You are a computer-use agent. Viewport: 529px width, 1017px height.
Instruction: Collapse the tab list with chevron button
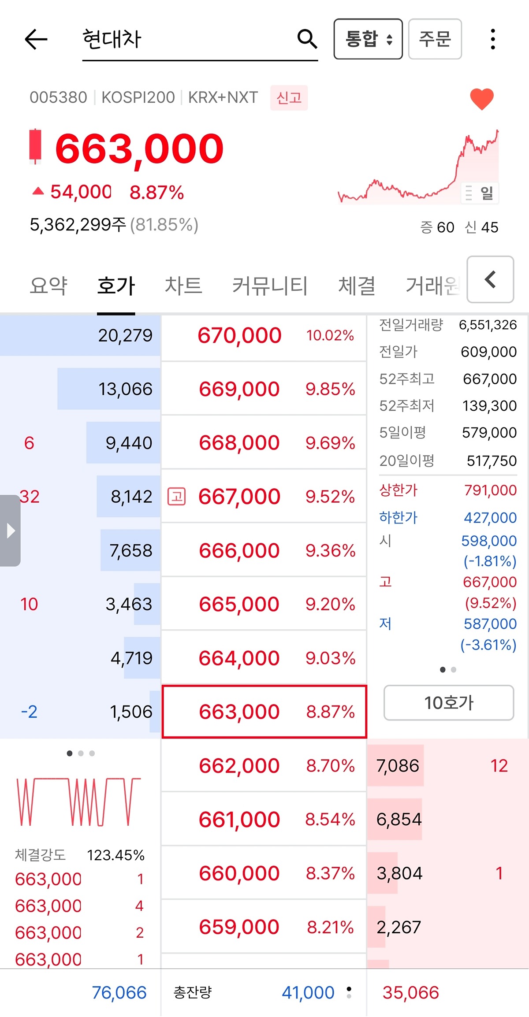coord(490,279)
